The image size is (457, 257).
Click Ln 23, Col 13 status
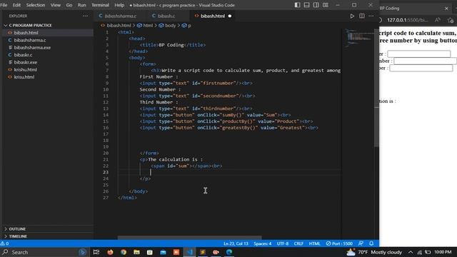click(x=236, y=243)
